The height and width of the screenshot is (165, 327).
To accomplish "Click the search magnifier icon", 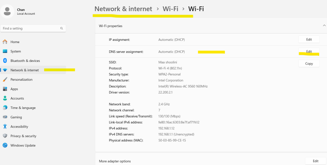I will (62, 28).
